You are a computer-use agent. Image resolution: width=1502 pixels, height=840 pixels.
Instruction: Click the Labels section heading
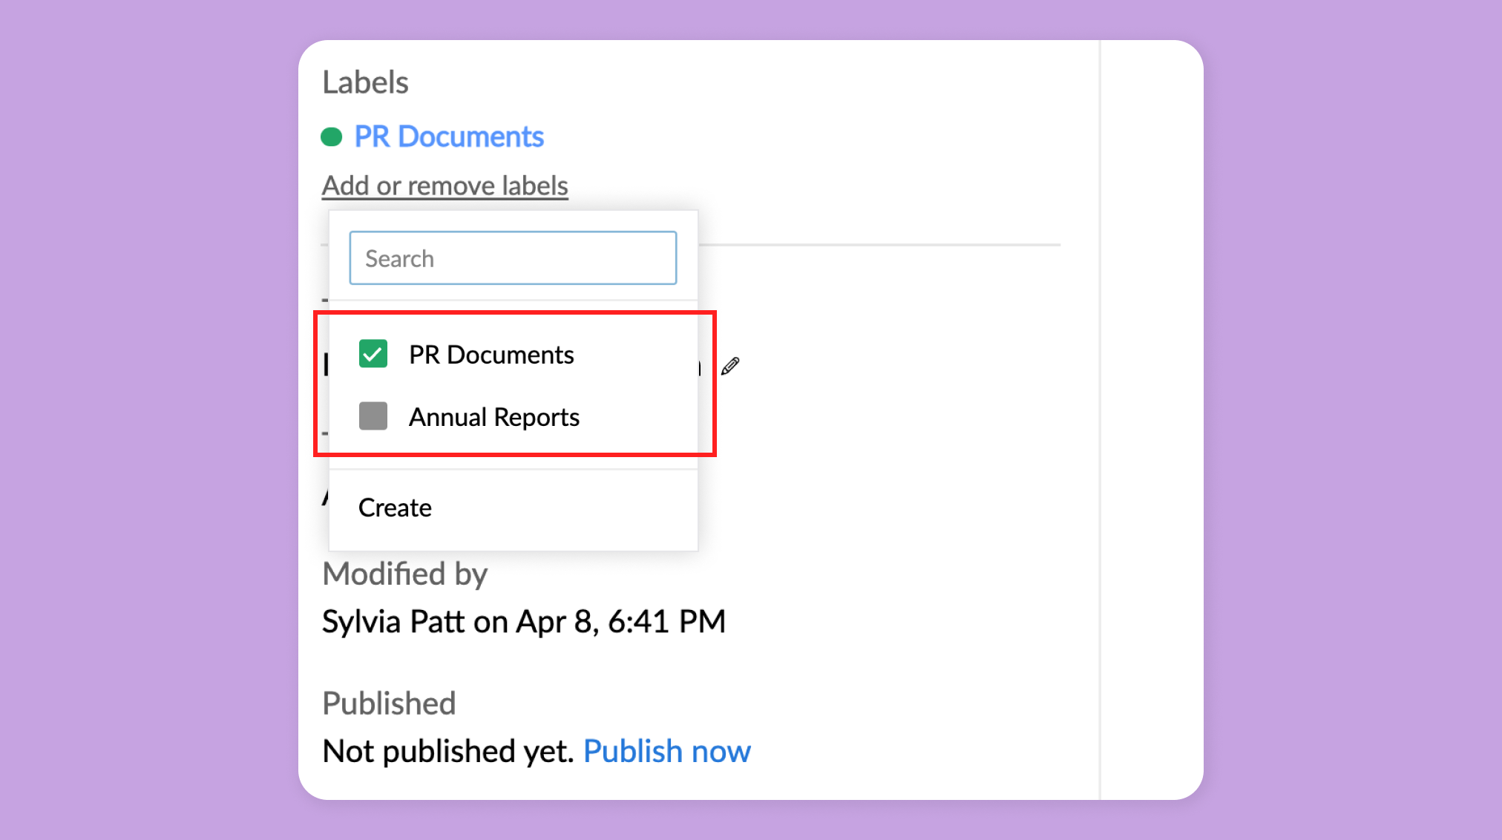click(x=365, y=82)
